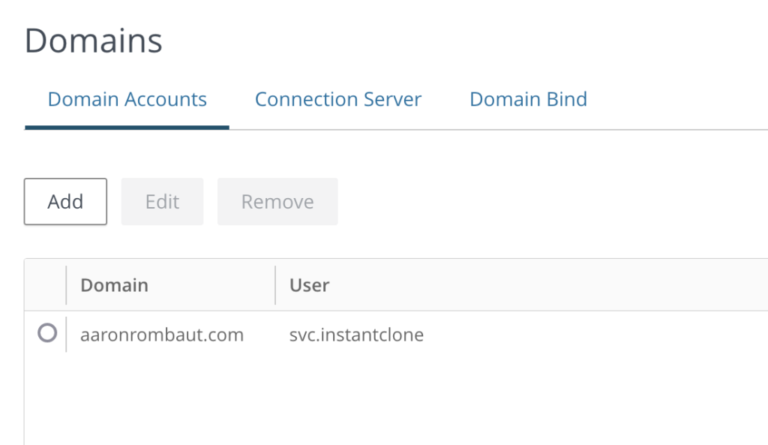Switch to the Connection Server tab

337,99
